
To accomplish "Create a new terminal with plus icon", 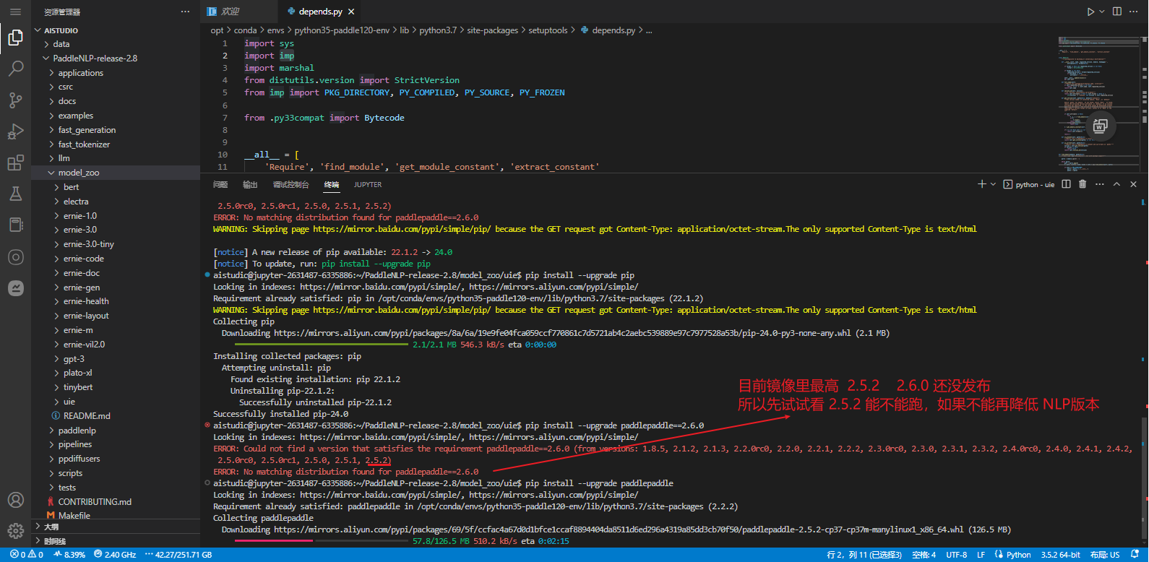I will click(981, 184).
